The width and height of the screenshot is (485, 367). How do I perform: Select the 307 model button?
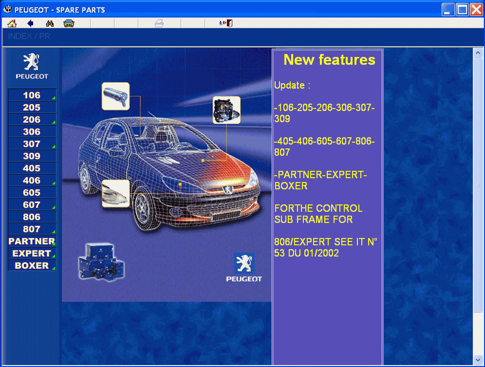coord(32,144)
